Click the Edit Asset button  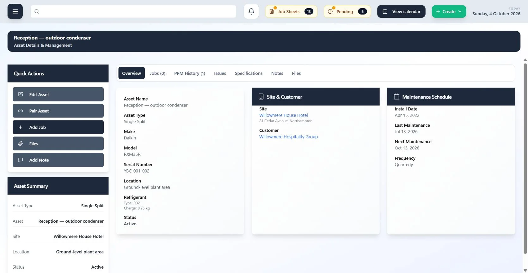(58, 94)
